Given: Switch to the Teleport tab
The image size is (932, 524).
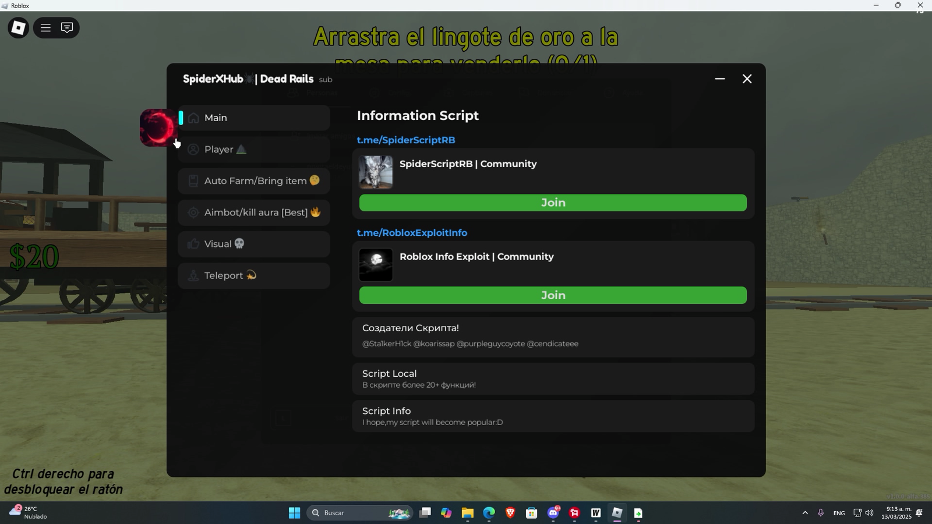Looking at the screenshot, I should [254, 275].
